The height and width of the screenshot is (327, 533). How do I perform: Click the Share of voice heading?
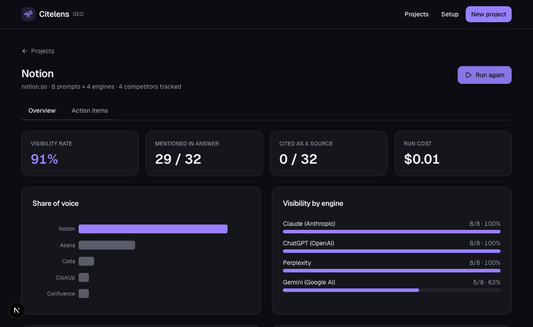click(x=56, y=203)
